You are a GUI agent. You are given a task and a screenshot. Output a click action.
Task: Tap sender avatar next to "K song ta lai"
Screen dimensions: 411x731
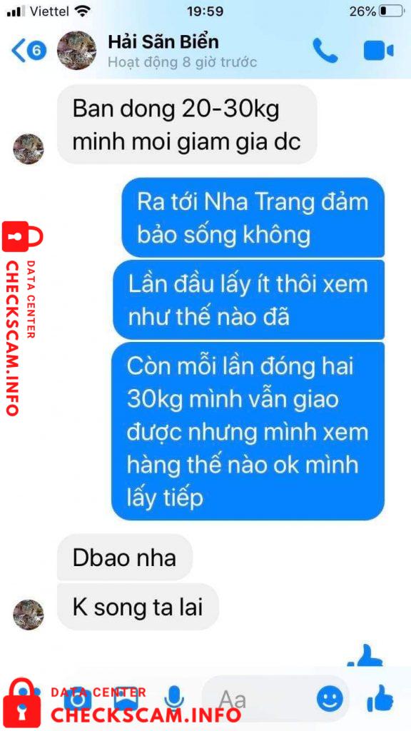point(29,615)
